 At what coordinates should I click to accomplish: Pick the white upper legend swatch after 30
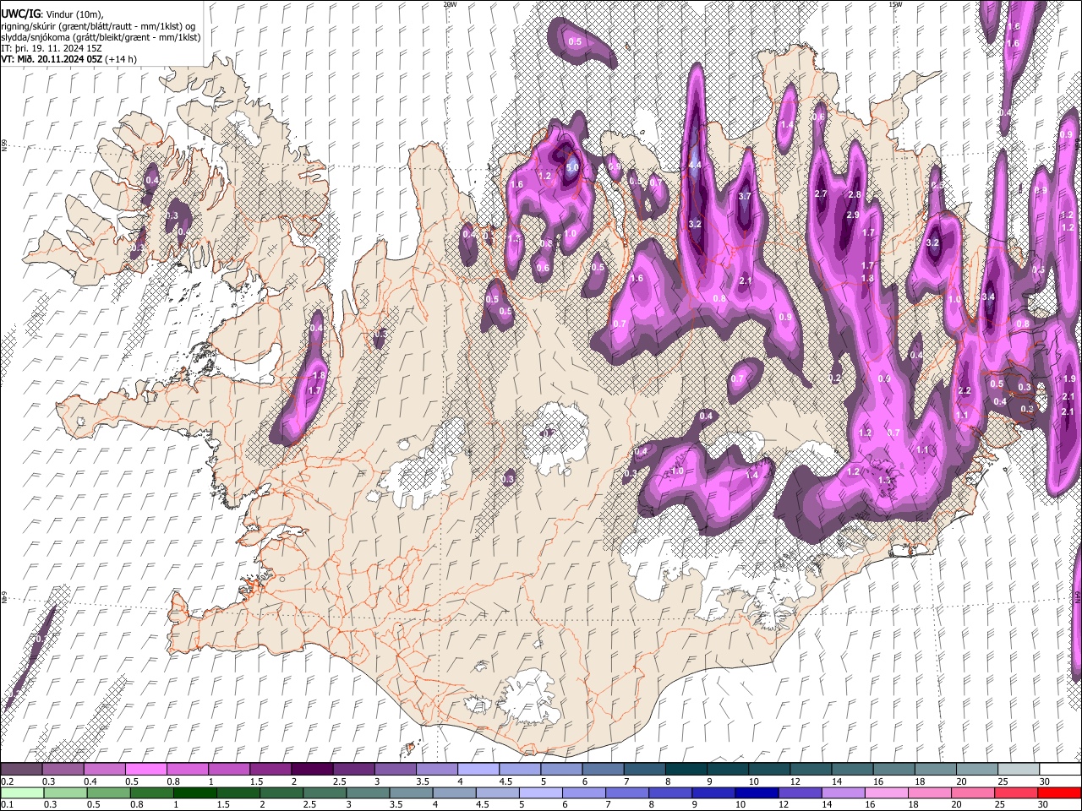[1059, 770]
